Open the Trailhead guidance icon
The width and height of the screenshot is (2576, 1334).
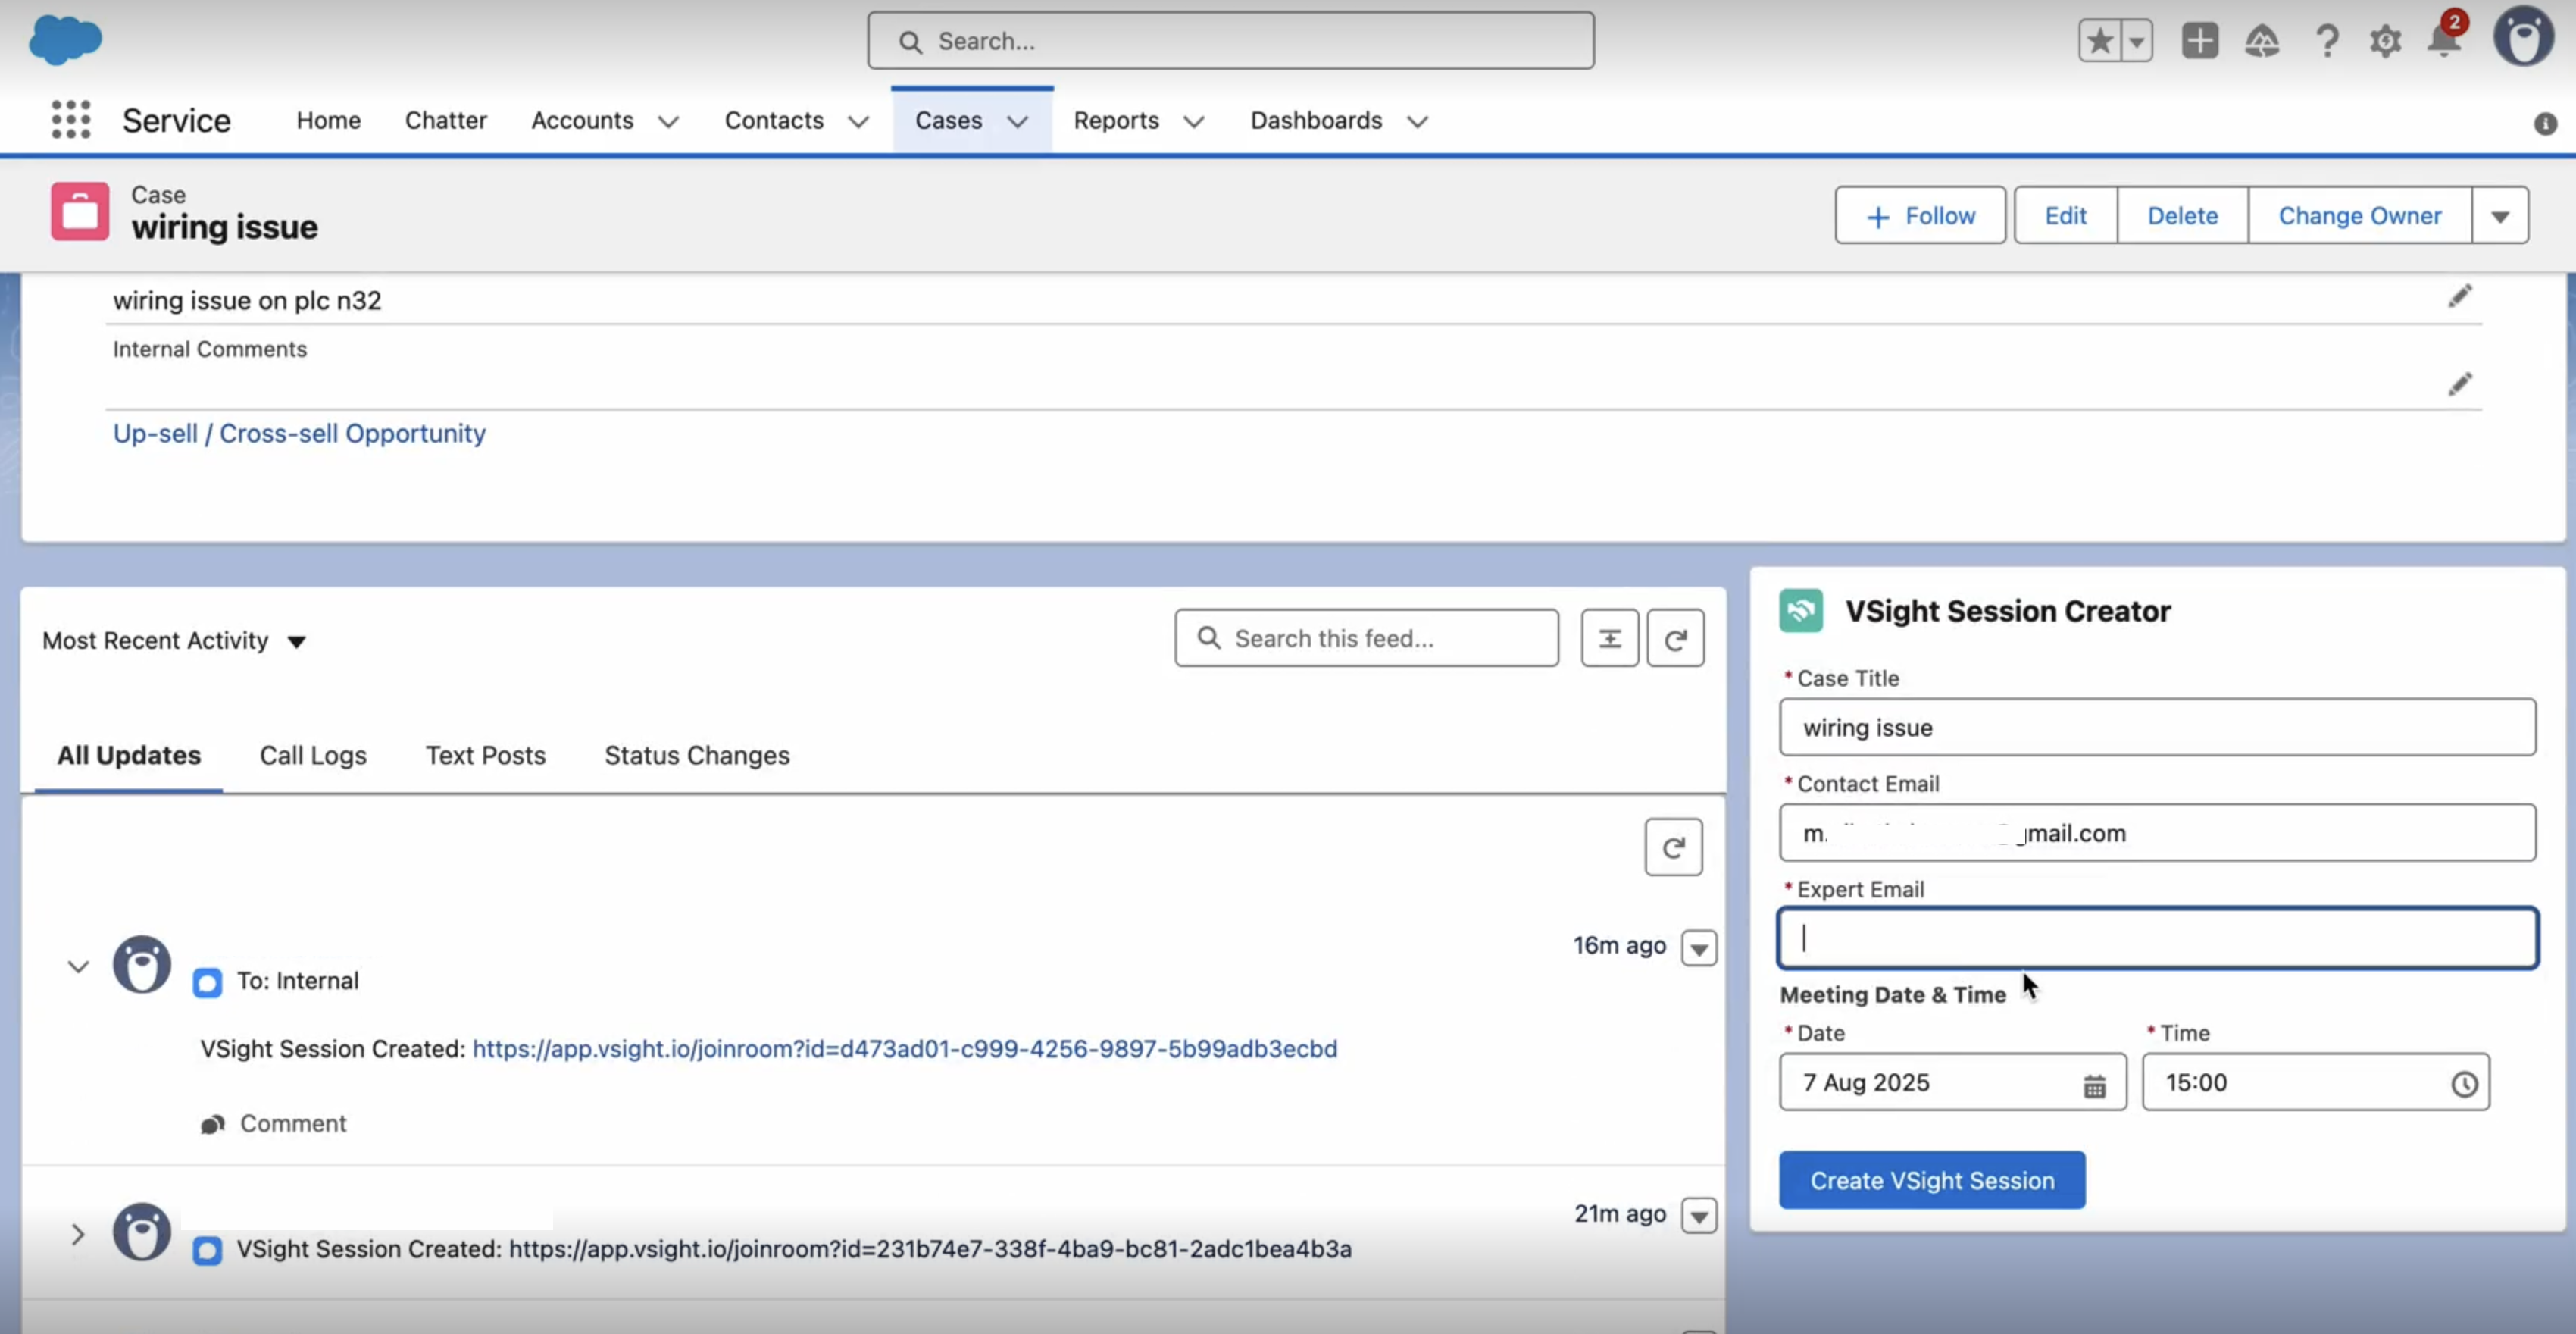click(2262, 41)
